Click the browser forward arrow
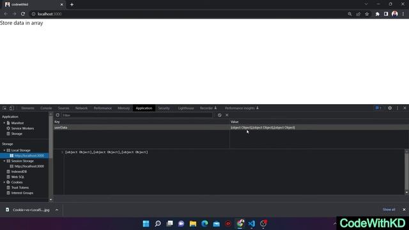The image size is (409, 230). (x=14, y=14)
